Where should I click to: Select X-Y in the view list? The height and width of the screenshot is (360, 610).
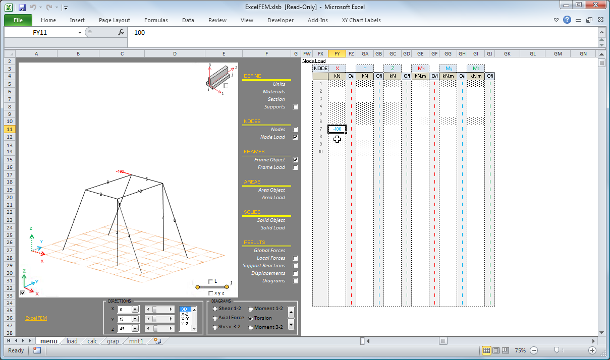coord(185,319)
